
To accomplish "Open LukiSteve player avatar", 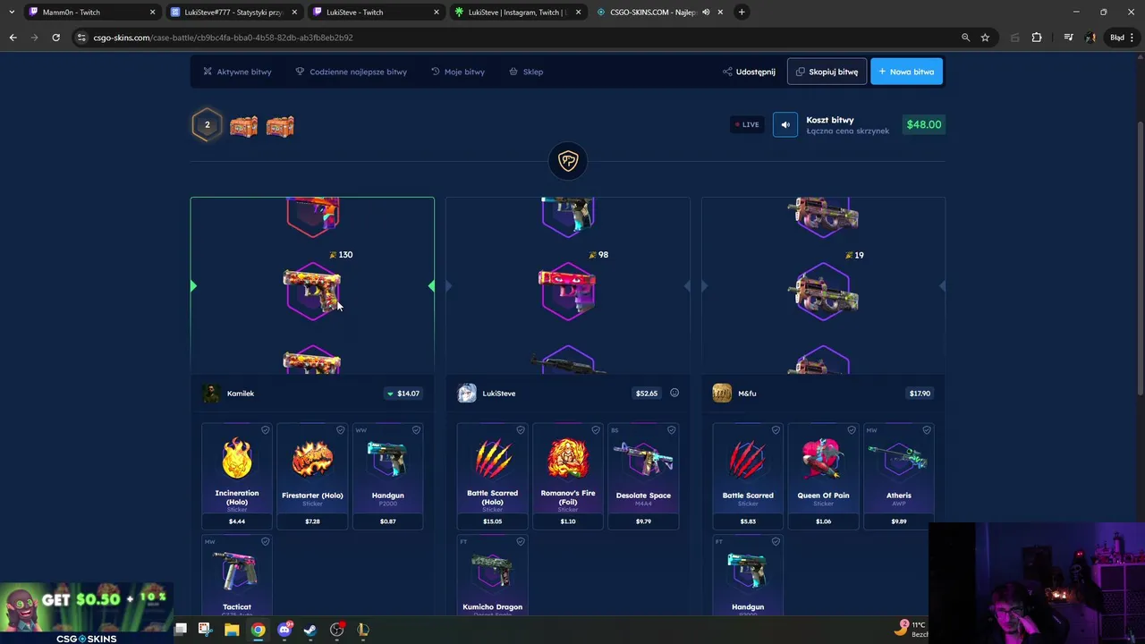I will 467,394.
